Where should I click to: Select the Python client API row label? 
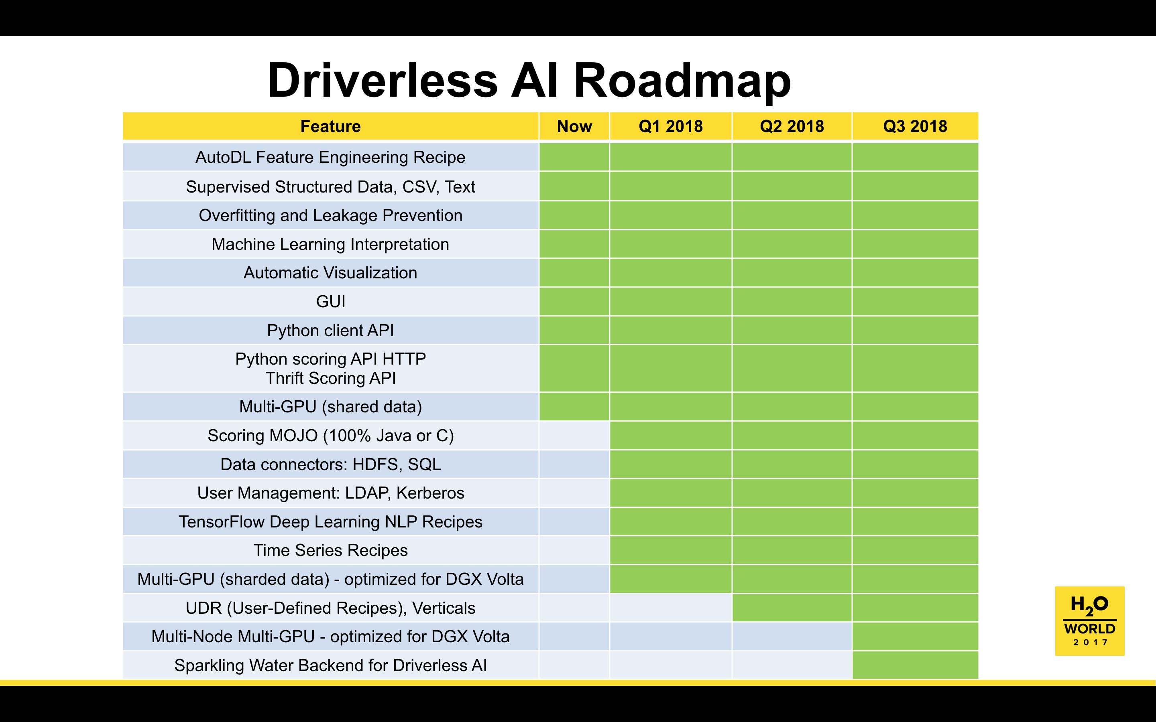[330, 331]
